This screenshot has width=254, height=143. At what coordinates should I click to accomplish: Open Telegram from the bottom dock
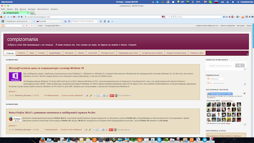[x=205, y=140]
